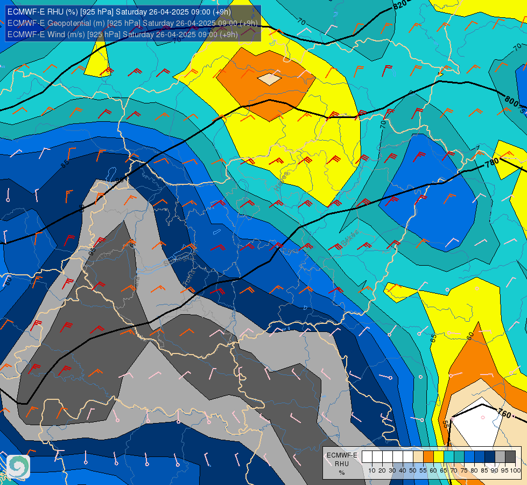The height and width of the screenshot is (485, 527).
Task: Pick the yellow 60–65 legend swatch
Action: (439, 457)
